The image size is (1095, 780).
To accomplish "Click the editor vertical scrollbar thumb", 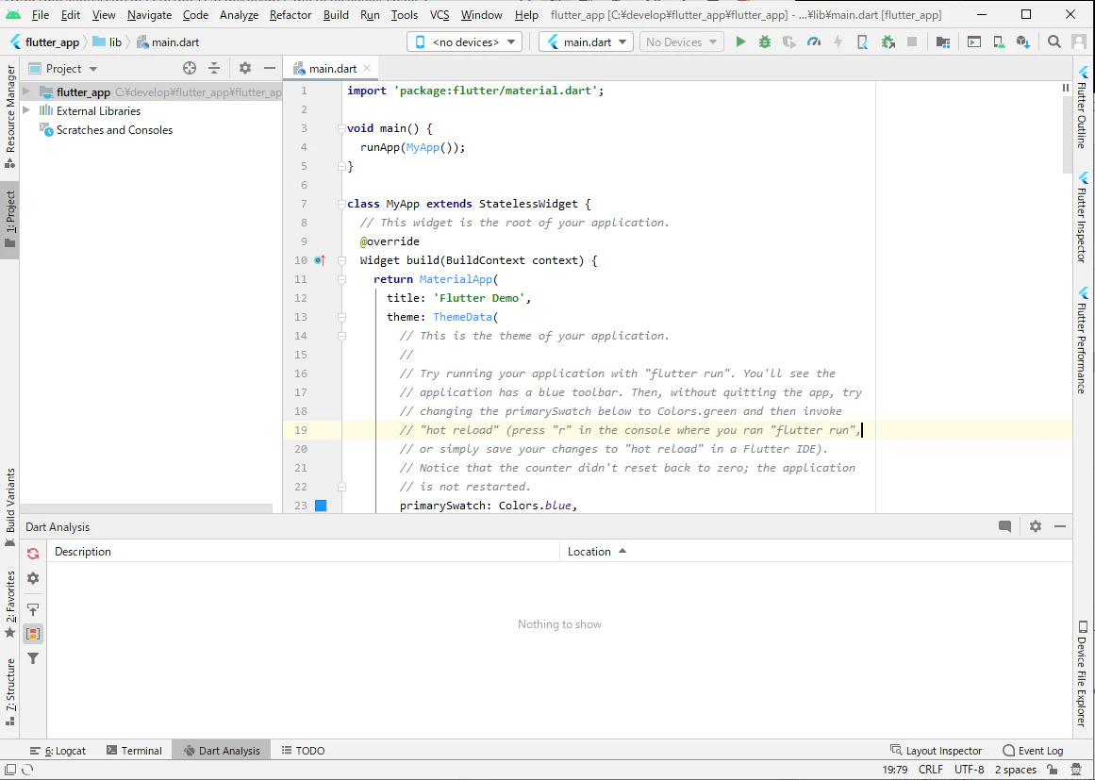I will 1067,136.
